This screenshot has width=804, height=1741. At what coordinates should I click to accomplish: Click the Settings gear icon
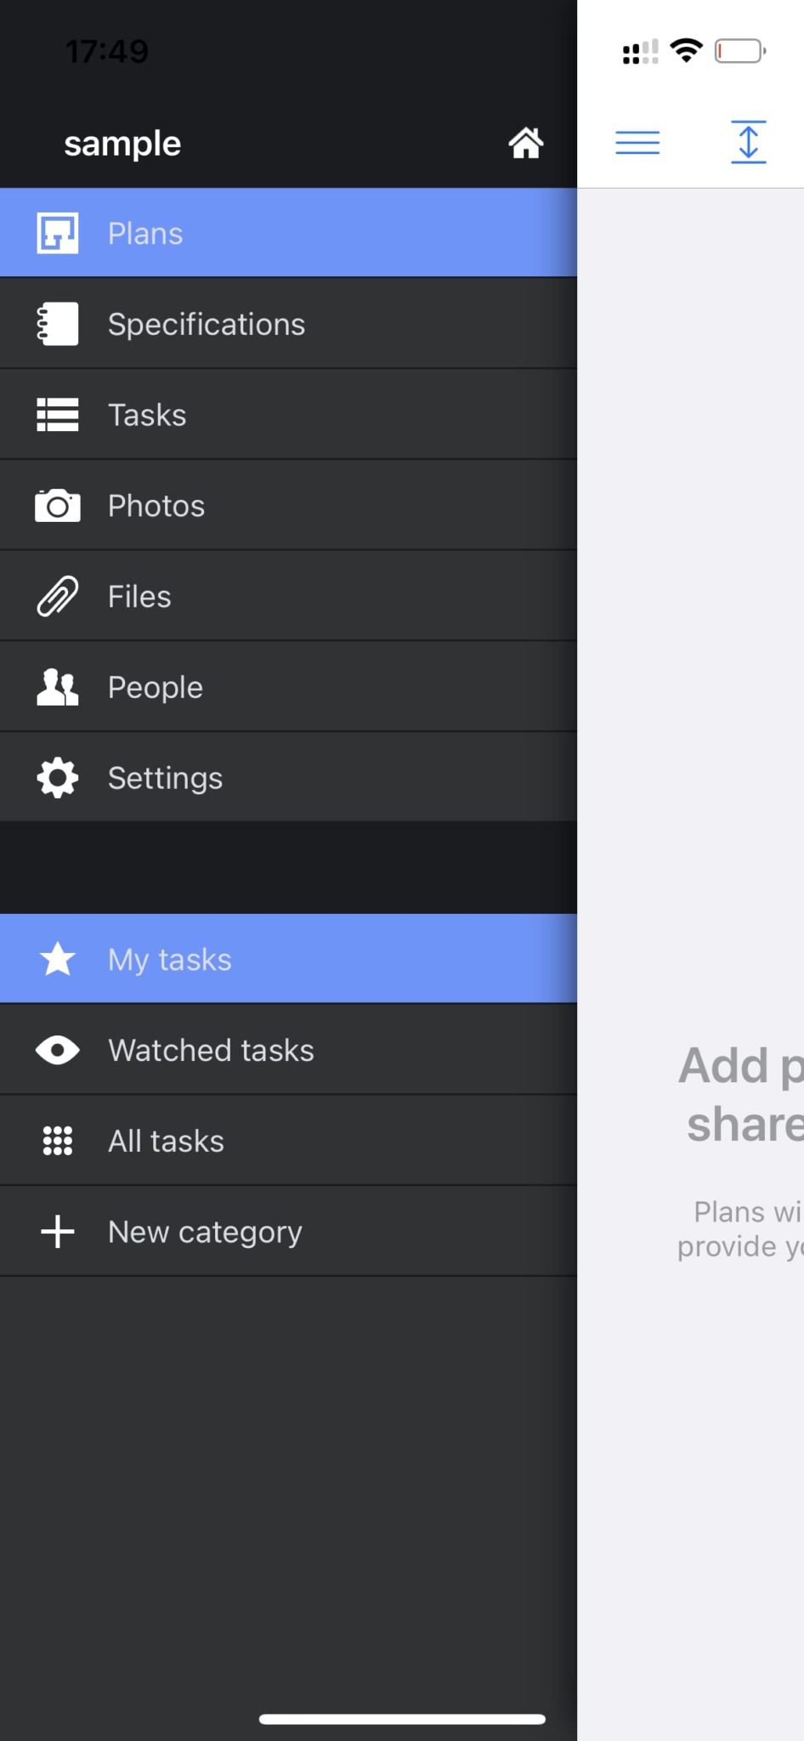pos(58,778)
